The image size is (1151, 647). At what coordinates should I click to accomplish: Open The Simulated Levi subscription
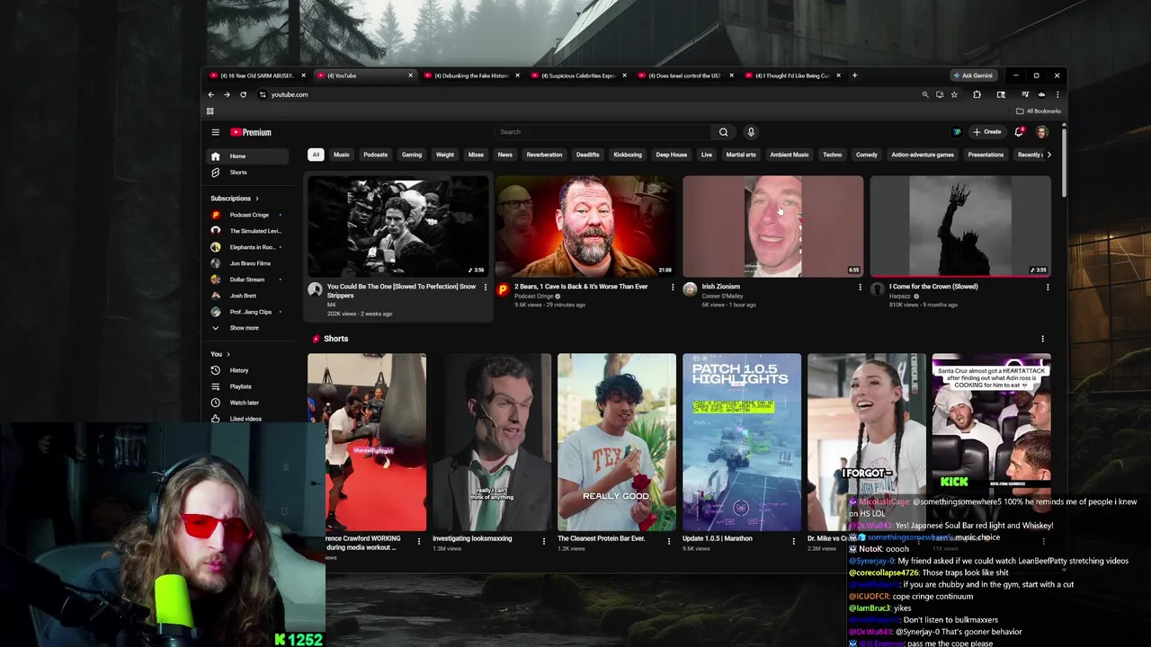coord(247,231)
